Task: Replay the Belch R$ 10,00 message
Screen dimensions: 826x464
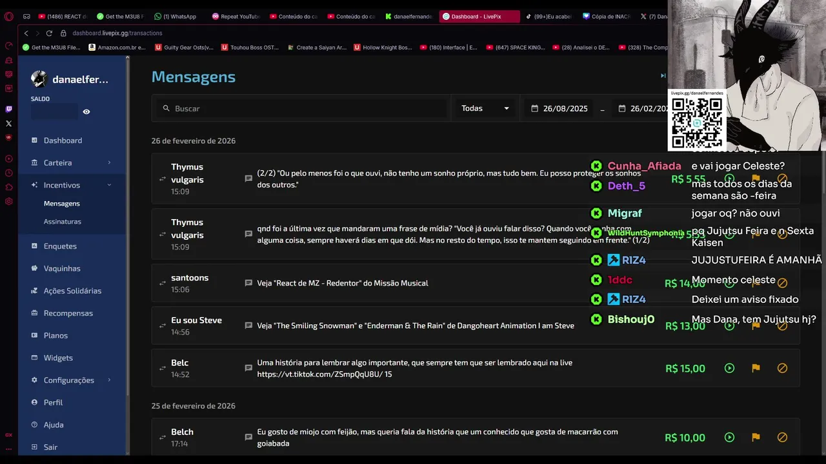Action: pos(729,438)
